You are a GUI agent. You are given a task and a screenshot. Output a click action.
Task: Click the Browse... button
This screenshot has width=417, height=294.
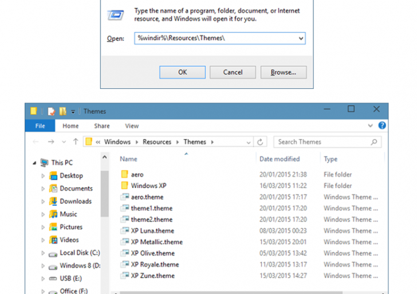point(283,72)
